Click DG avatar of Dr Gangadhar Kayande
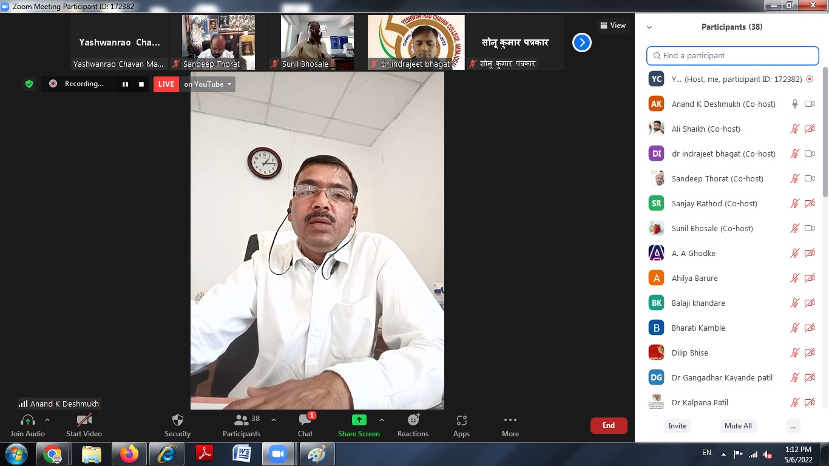The height and width of the screenshot is (466, 829). [656, 377]
